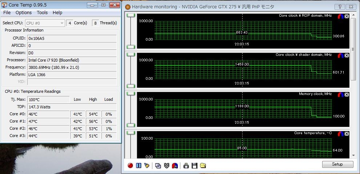Click the empty VID field
Screen dimensions: 360x174
tap(72, 82)
